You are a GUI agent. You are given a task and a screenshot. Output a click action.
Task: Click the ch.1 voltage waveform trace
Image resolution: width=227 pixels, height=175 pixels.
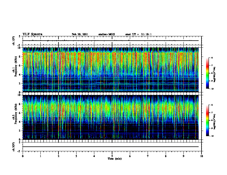tap(111, 41)
